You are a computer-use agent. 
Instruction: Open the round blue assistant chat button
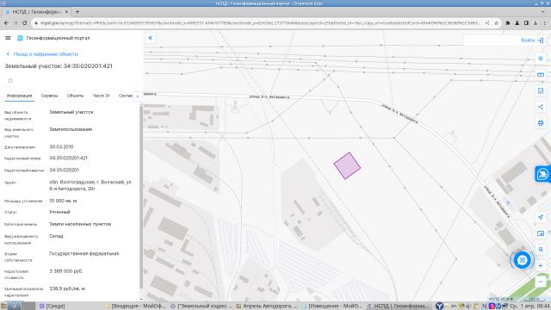pos(523,260)
